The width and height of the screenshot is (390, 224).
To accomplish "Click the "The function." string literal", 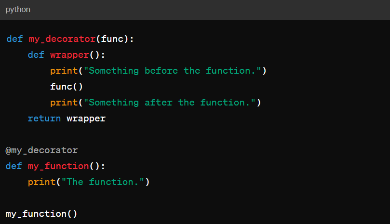I will (x=103, y=182).
